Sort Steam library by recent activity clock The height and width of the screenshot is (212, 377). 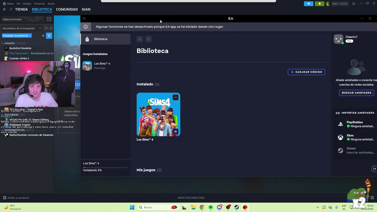click(46, 28)
